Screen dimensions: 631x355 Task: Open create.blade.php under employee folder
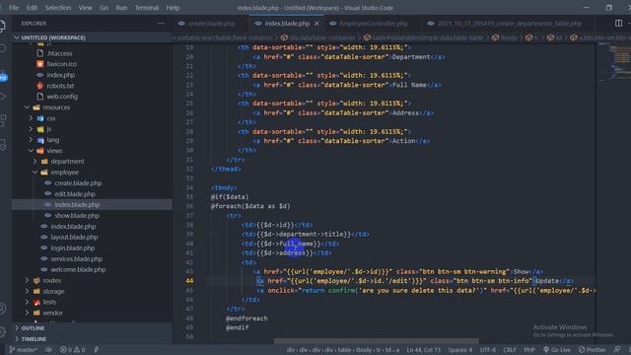coord(78,183)
